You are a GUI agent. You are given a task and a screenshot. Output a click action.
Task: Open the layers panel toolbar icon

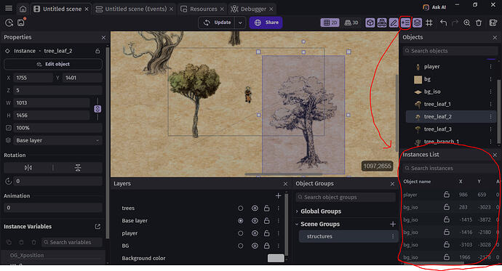point(417,23)
